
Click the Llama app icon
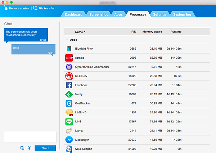[x=69, y=131]
